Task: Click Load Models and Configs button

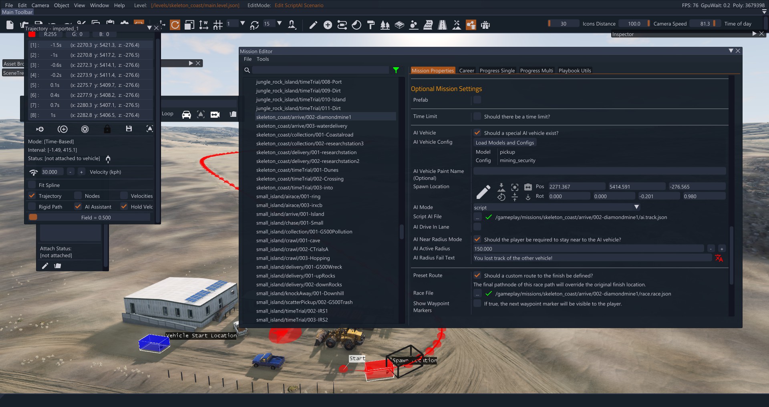Action: [505, 142]
